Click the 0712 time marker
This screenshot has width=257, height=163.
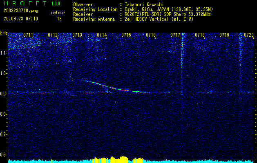pos(53,35)
